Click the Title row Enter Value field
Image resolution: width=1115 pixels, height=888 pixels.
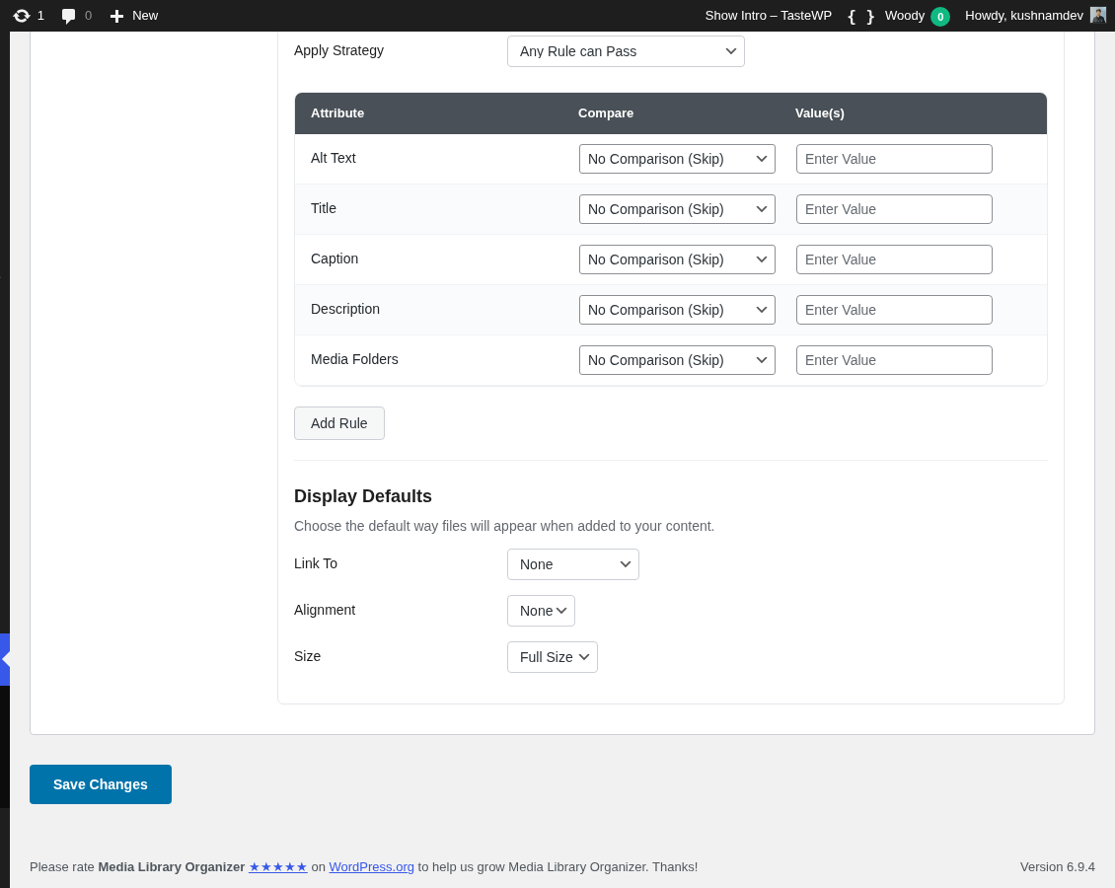tap(893, 209)
